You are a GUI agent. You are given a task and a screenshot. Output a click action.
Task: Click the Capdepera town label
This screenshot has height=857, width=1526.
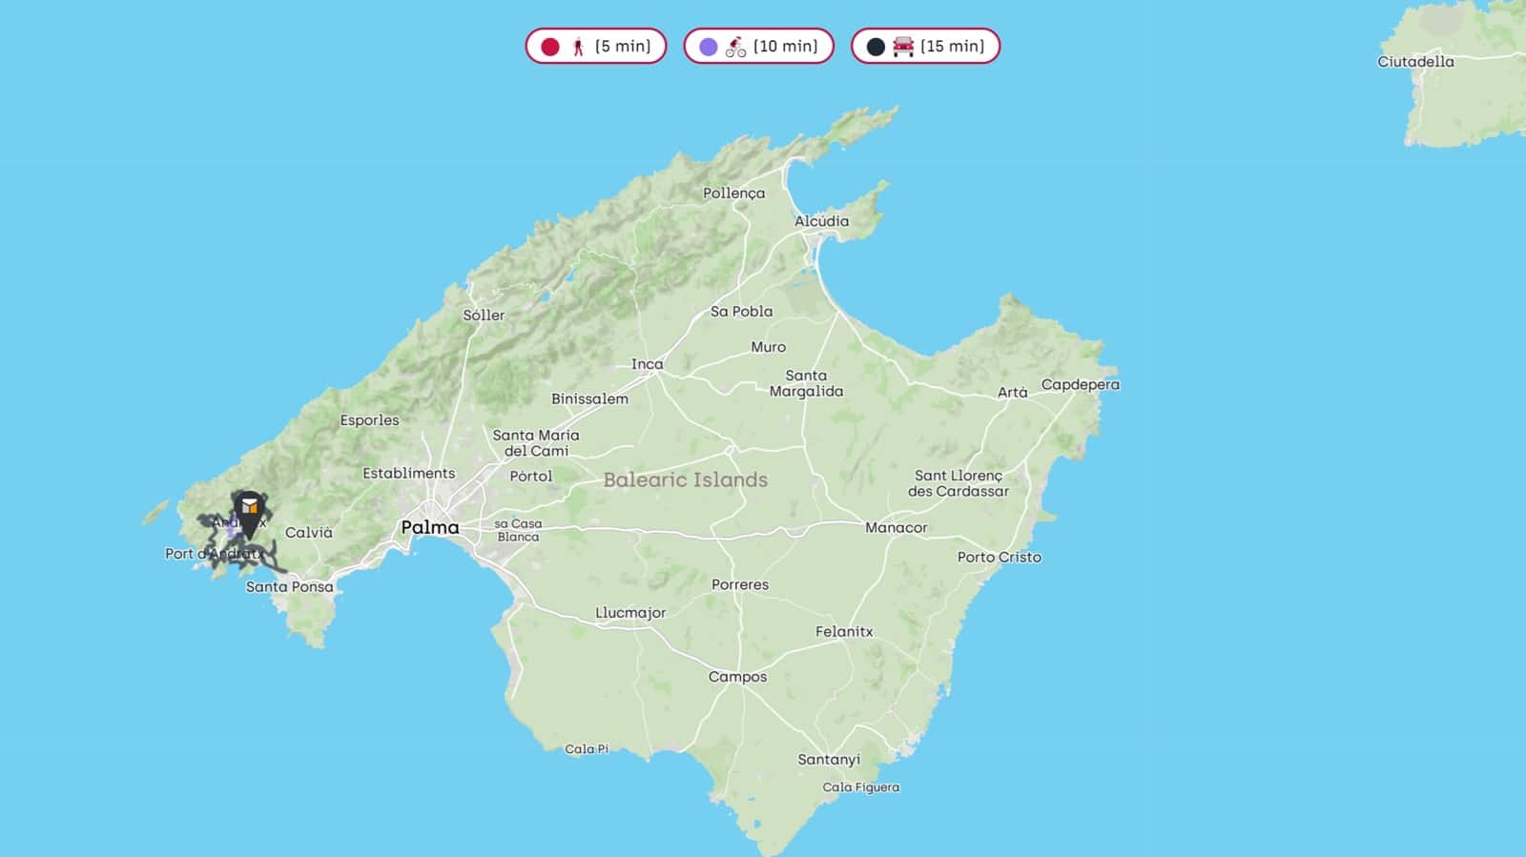(1080, 384)
